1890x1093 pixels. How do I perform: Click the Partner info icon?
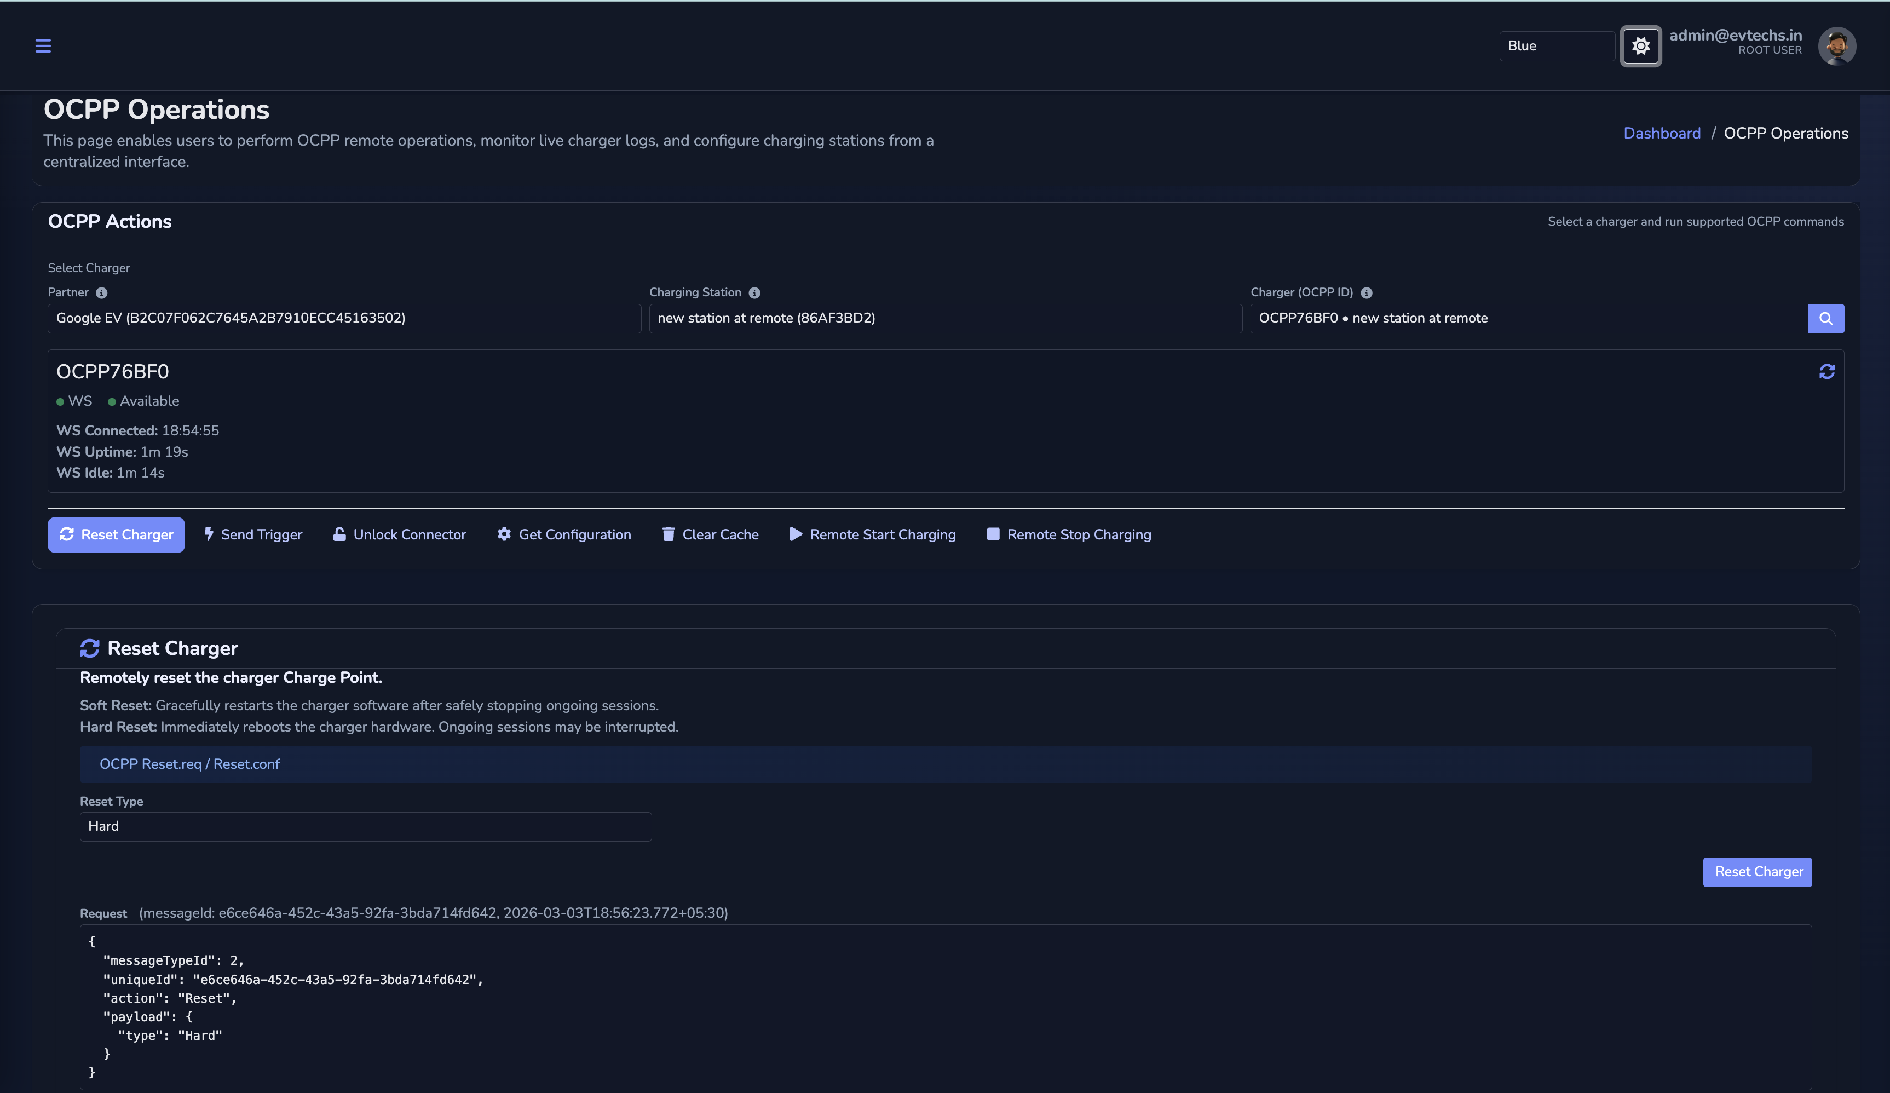101,292
